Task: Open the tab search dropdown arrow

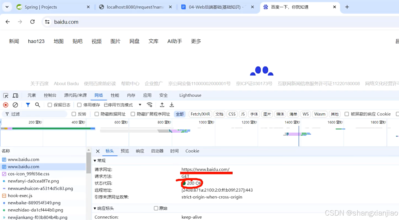Action: click(x=7, y=7)
